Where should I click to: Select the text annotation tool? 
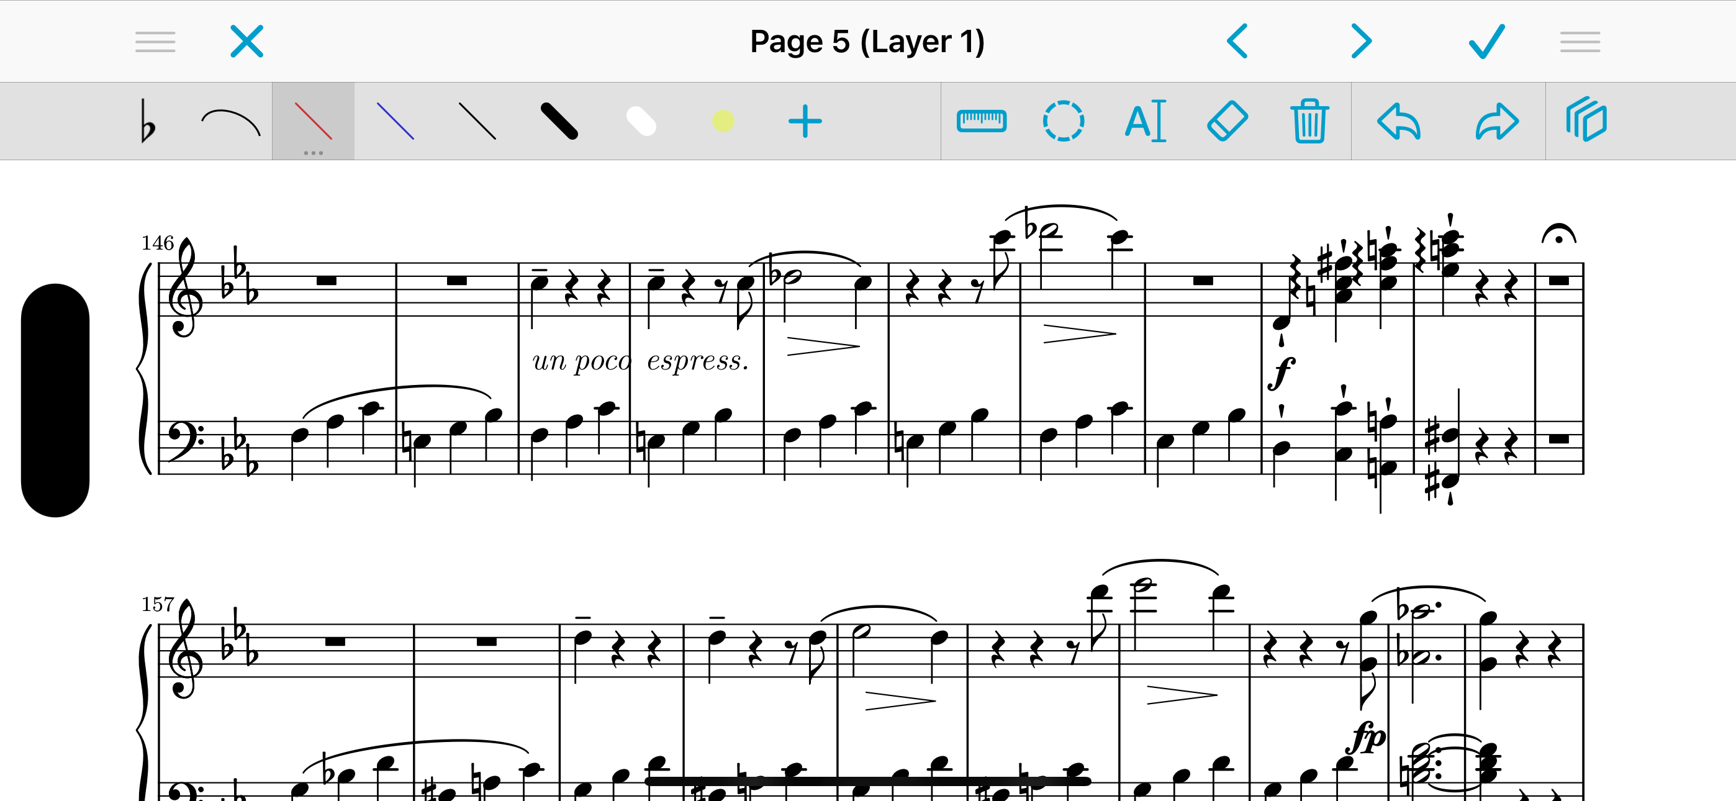coord(1146,121)
